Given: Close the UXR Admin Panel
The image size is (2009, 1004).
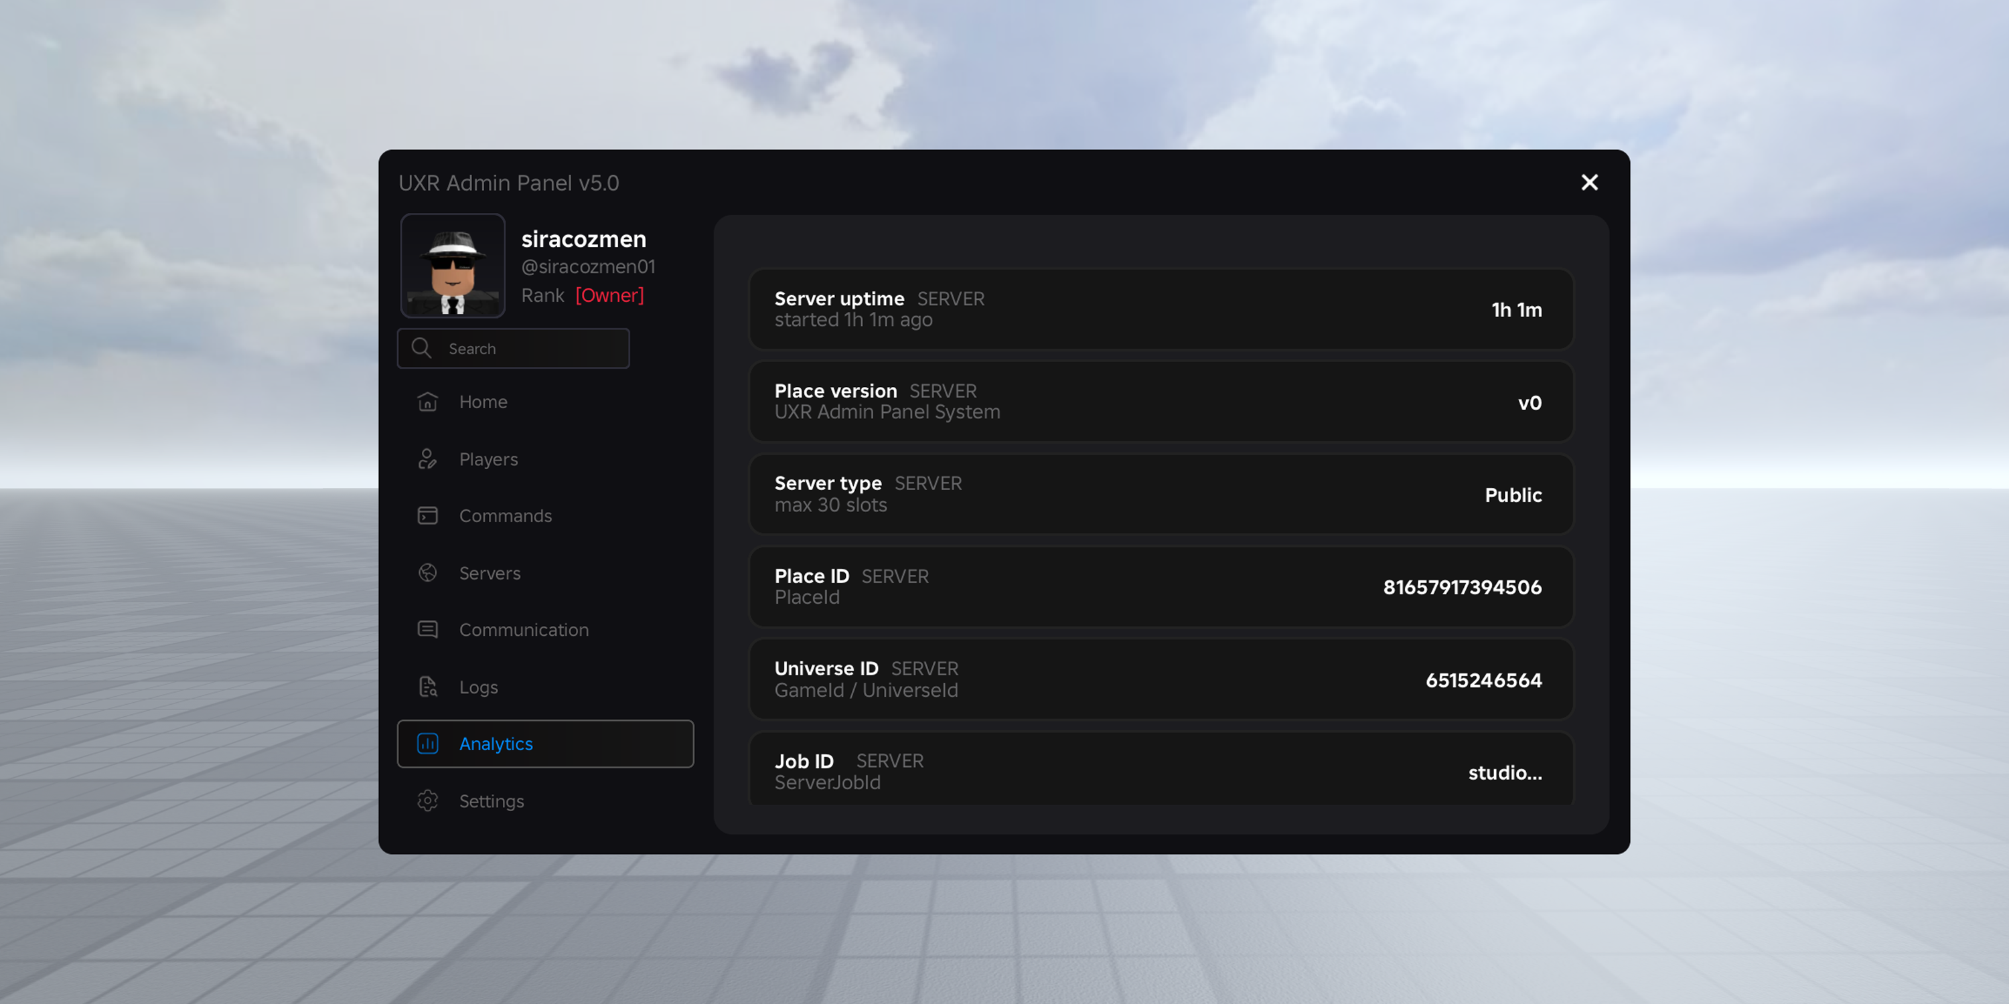Looking at the screenshot, I should click(1589, 183).
